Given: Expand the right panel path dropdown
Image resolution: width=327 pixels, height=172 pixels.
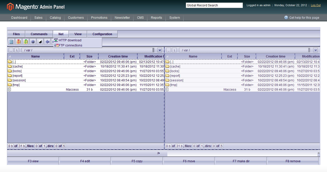Looking at the screenshot, I should pos(316,50).
